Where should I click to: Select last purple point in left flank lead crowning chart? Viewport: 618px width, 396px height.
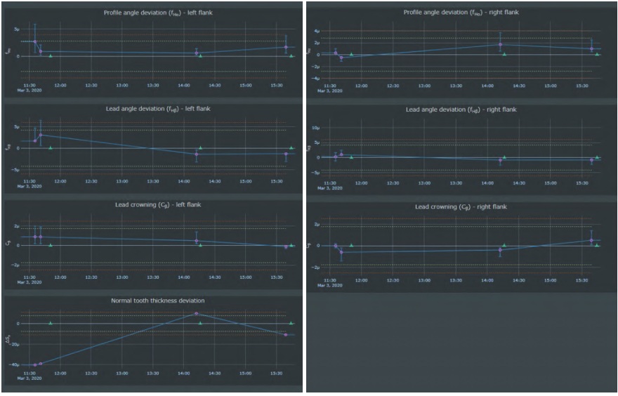tap(286, 247)
